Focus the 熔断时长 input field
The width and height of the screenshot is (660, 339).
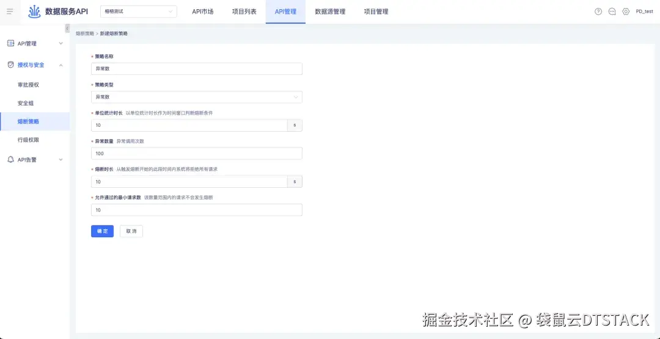click(x=189, y=182)
